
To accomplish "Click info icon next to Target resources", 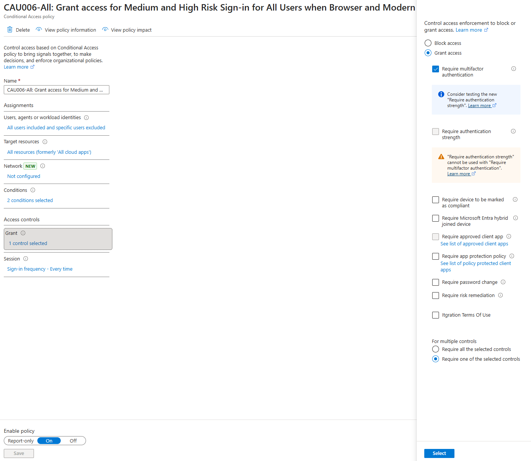I will point(45,142).
